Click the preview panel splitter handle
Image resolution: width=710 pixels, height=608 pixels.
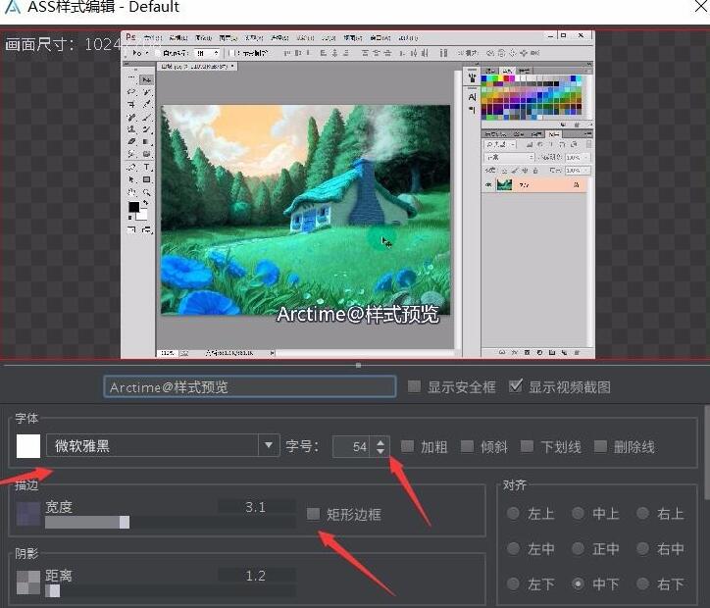click(358, 365)
